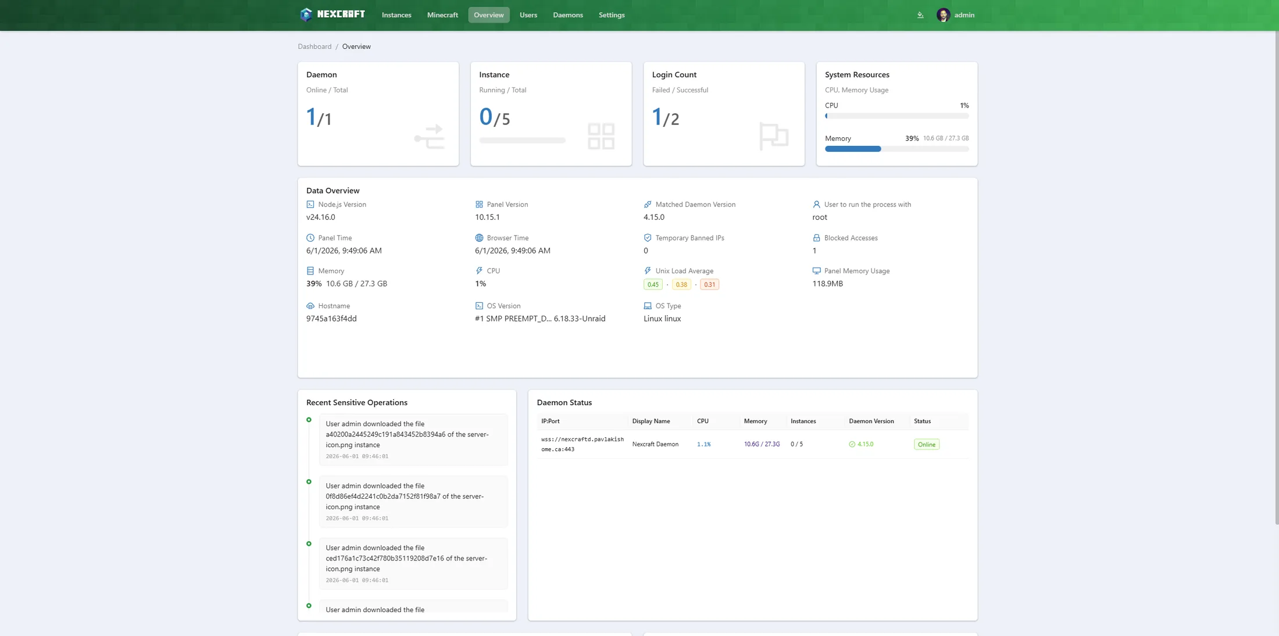Click the 9745a163f4dd hostname value

click(331, 319)
